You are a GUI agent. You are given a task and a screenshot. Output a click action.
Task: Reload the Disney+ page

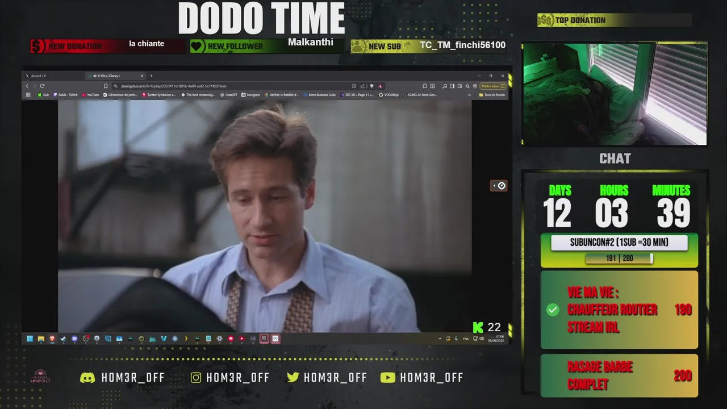pyautogui.click(x=42, y=86)
